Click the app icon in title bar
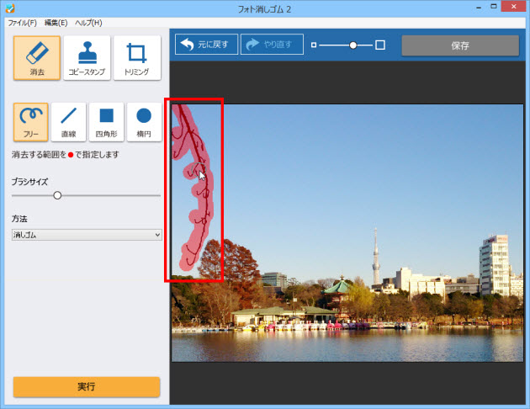Image resolution: width=530 pixels, height=409 pixels. [10, 8]
